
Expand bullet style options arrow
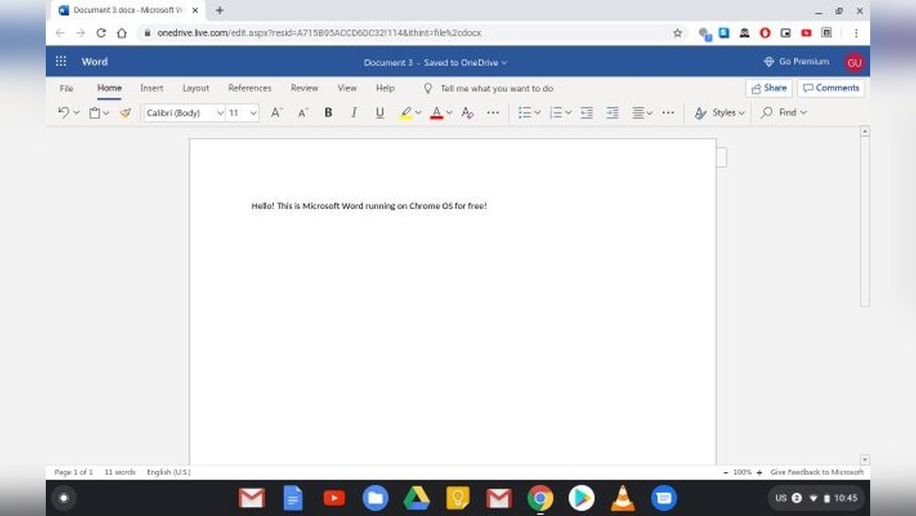pyautogui.click(x=538, y=113)
